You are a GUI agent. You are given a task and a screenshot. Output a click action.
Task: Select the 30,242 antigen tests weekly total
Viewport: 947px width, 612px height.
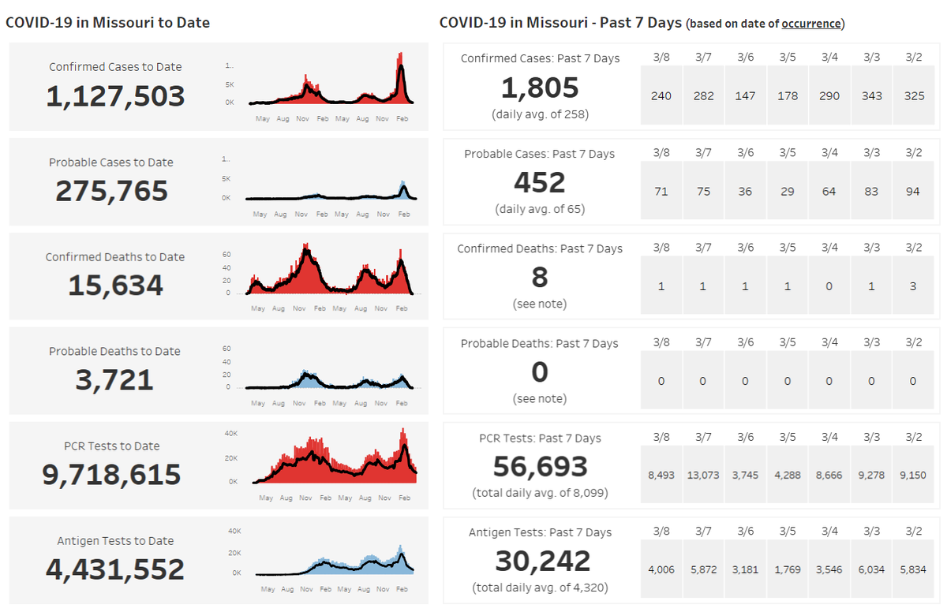[x=542, y=561]
